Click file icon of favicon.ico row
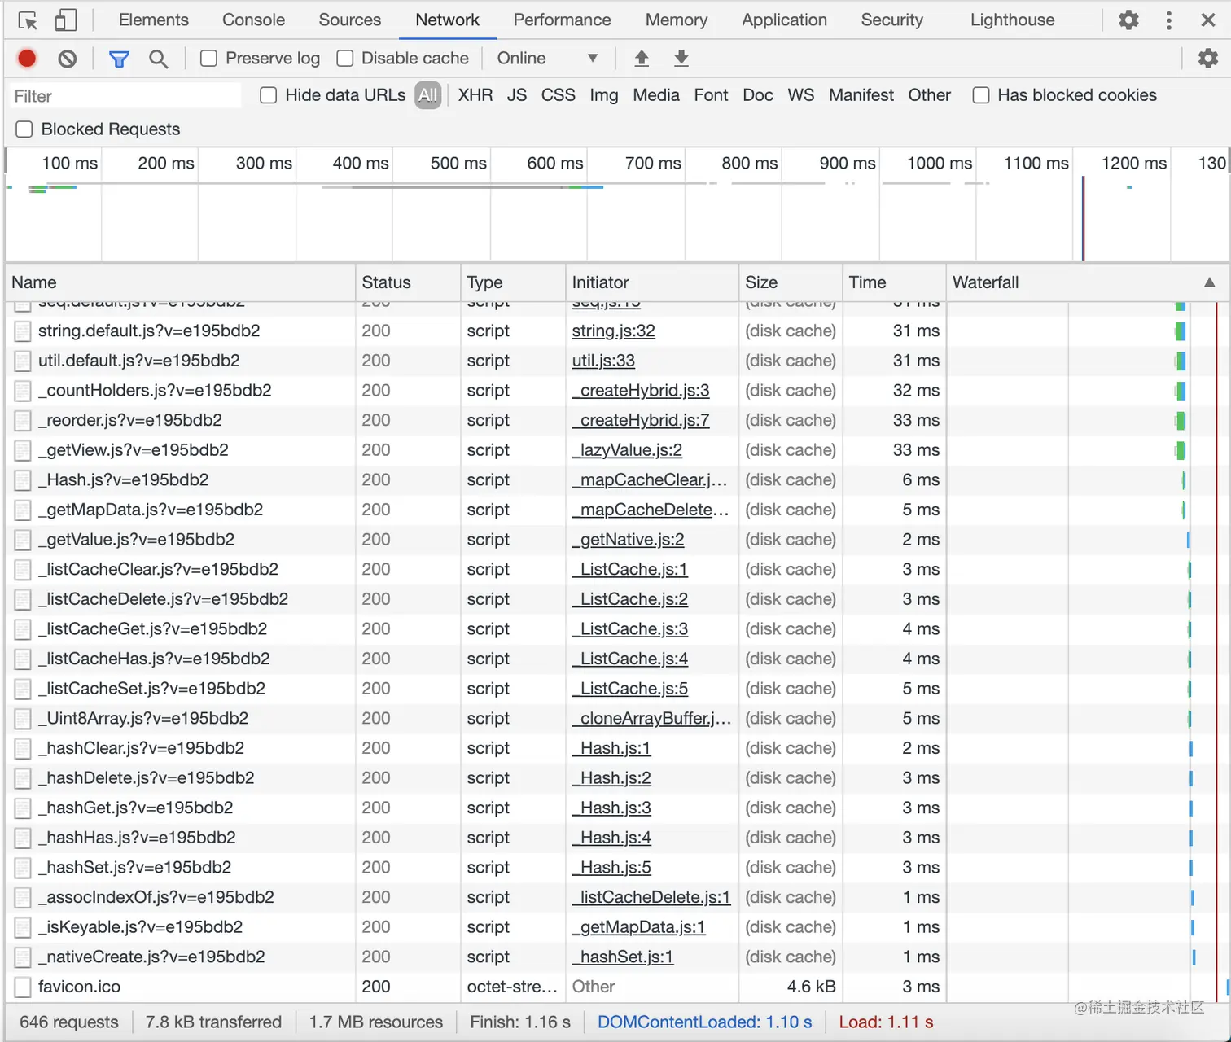The width and height of the screenshot is (1231, 1042). (x=23, y=987)
